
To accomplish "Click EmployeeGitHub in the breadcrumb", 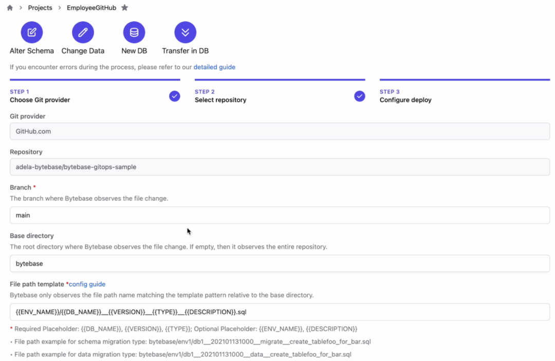I will tap(91, 8).
